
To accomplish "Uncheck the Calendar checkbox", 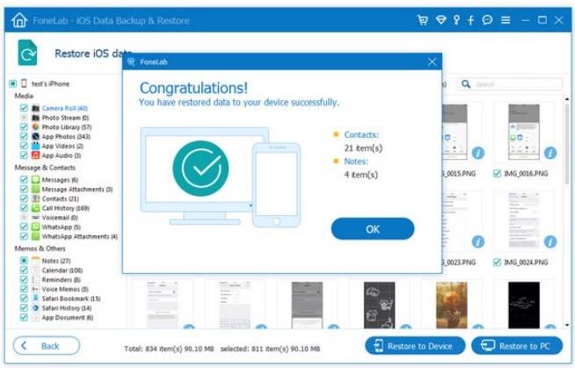I will (x=24, y=270).
